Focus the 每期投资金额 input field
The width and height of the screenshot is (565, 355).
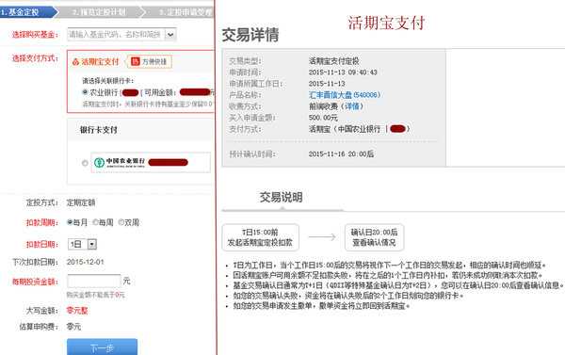click(x=94, y=281)
